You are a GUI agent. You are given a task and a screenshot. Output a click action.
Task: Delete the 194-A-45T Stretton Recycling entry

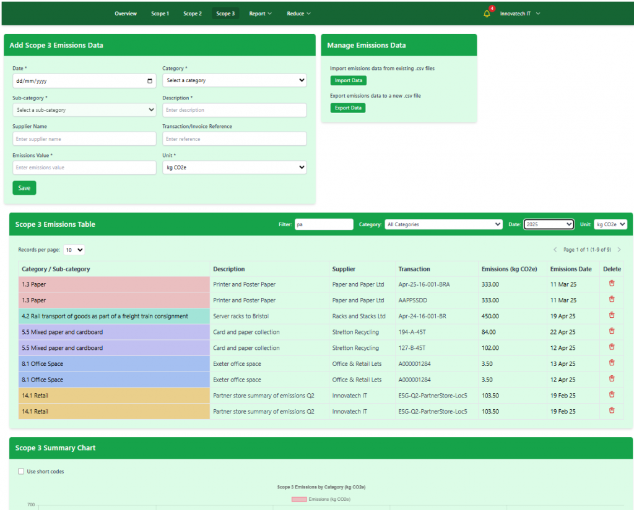pos(612,331)
